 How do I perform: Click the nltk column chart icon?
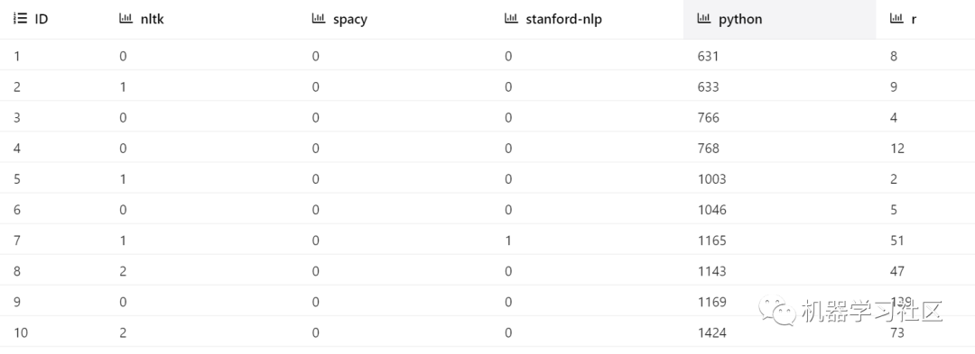pos(126,19)
